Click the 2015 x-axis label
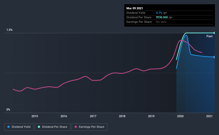 coord(35,116)
